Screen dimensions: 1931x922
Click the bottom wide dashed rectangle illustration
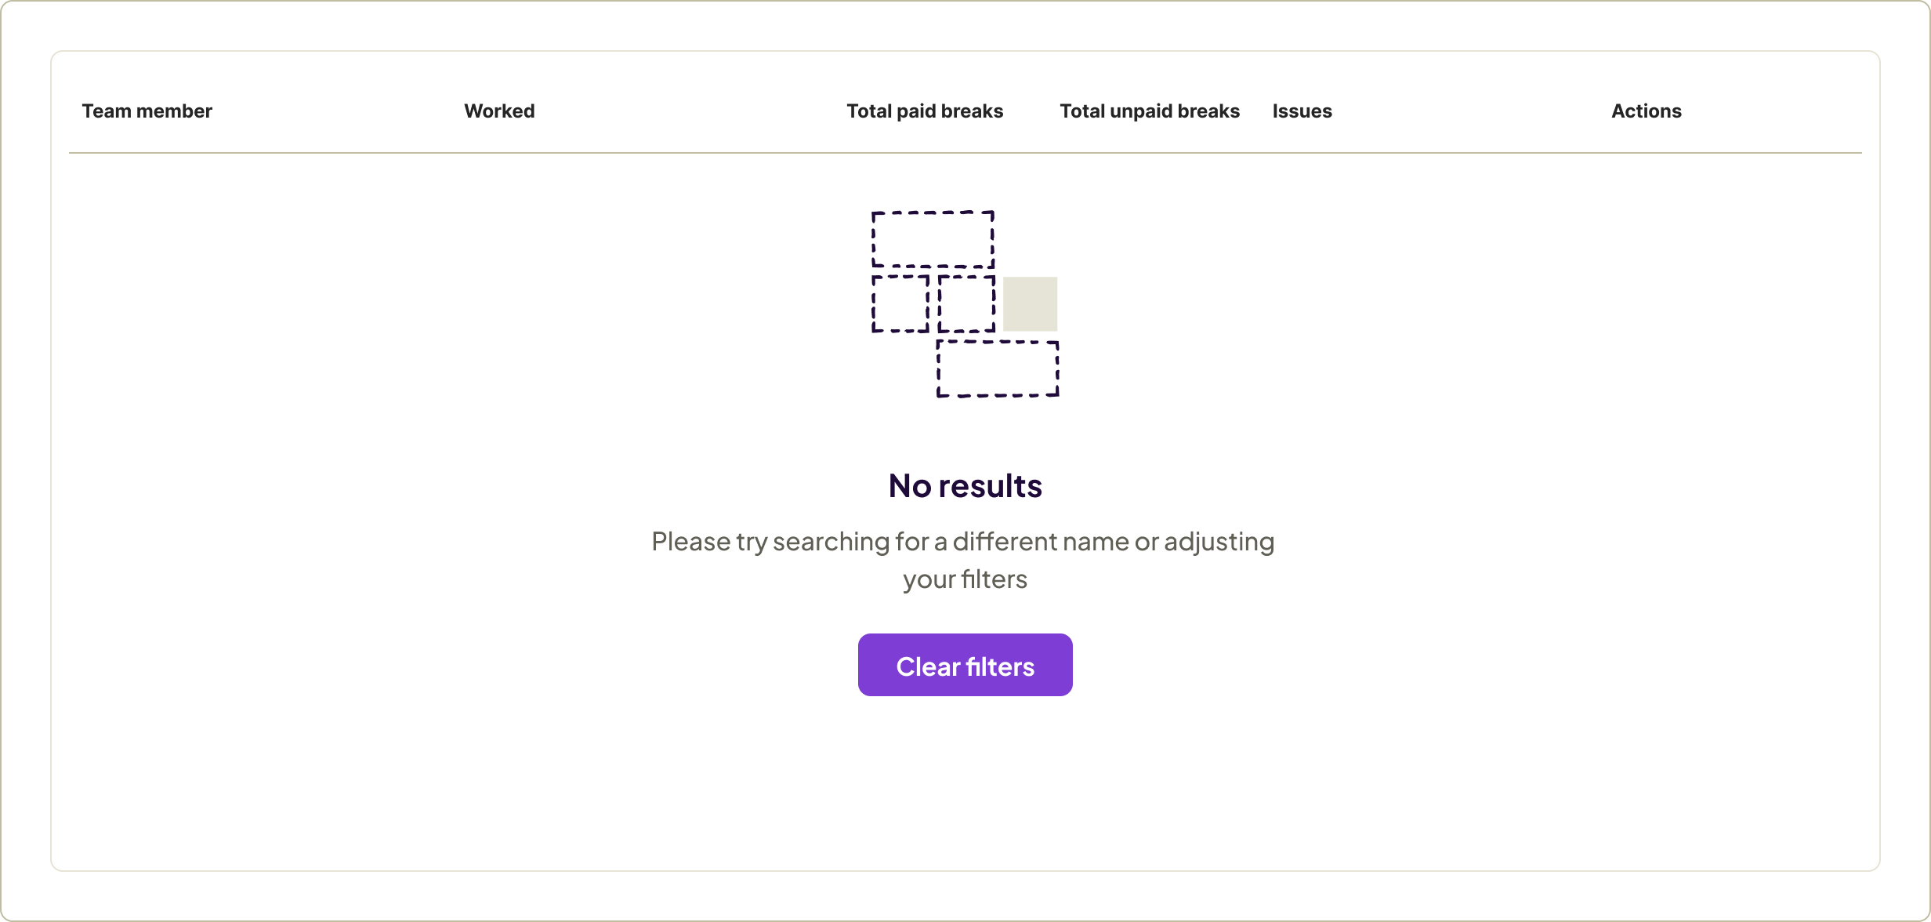(998, 370)
